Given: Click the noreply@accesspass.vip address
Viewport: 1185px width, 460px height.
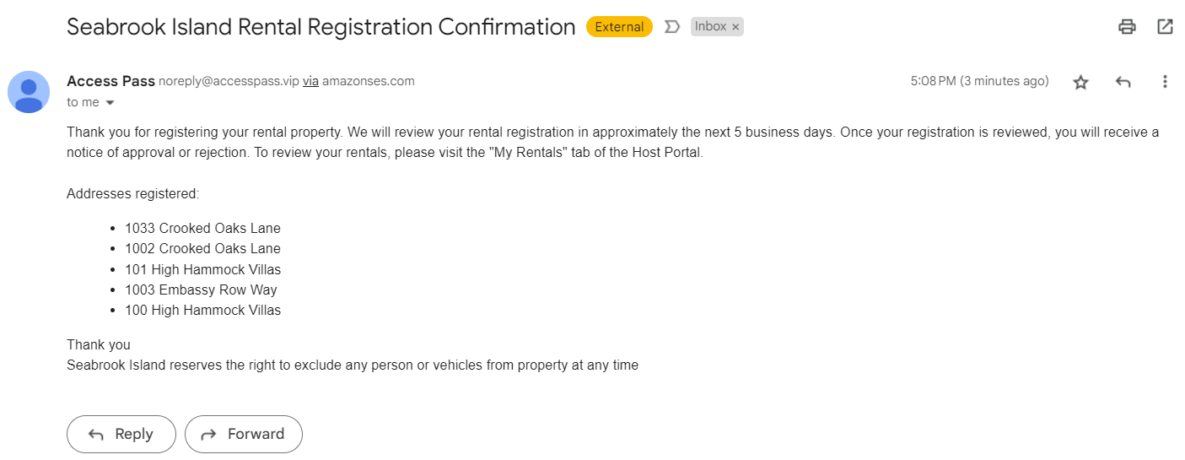Looking at the screenshot, I should click(229, 82).
